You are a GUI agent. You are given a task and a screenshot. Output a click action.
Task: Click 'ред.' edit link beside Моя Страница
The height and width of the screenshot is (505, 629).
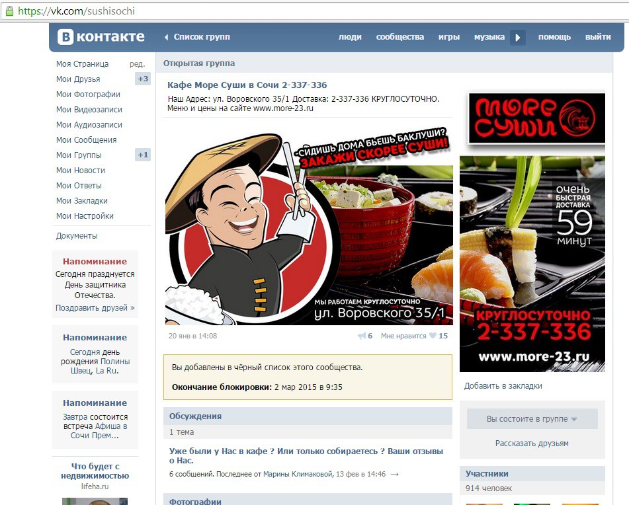137,64
